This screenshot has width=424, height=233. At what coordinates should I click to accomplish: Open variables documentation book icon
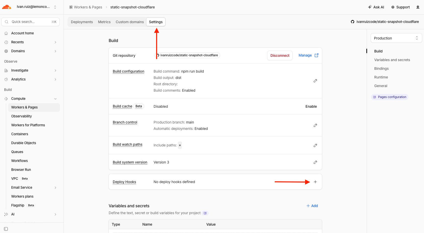tap(205, 213)
